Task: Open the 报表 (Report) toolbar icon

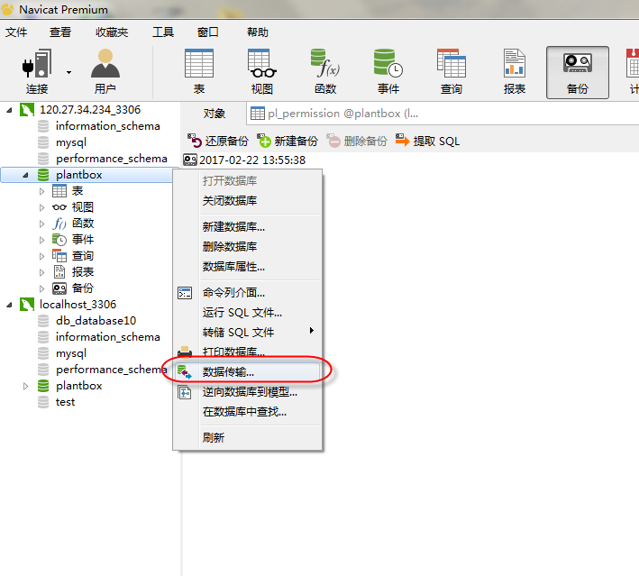Action: (515, 72)
